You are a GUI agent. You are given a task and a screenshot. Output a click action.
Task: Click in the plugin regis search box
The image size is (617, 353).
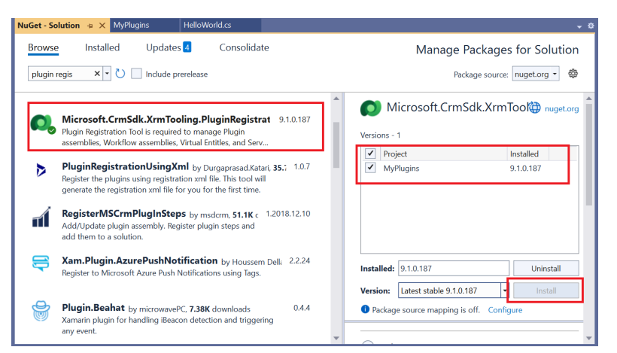click(60, 74)
